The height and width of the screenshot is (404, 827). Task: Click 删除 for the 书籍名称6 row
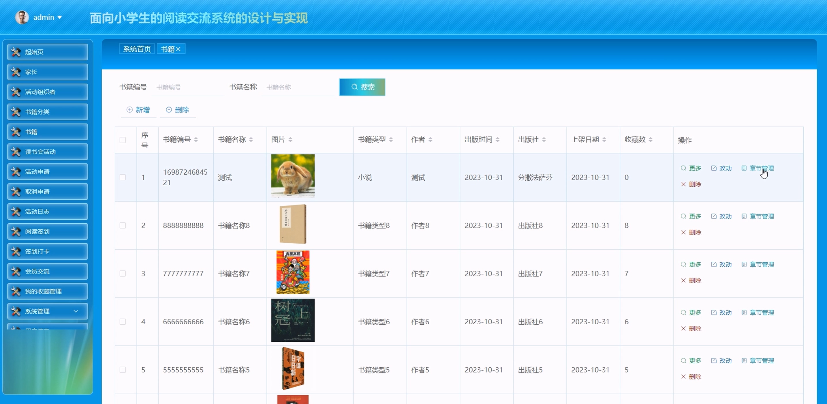click(x=691, y=329)
